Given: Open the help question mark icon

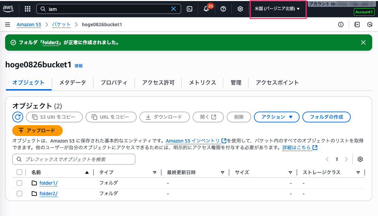Looking at the screenshot, I should click(x=223, y=9).
